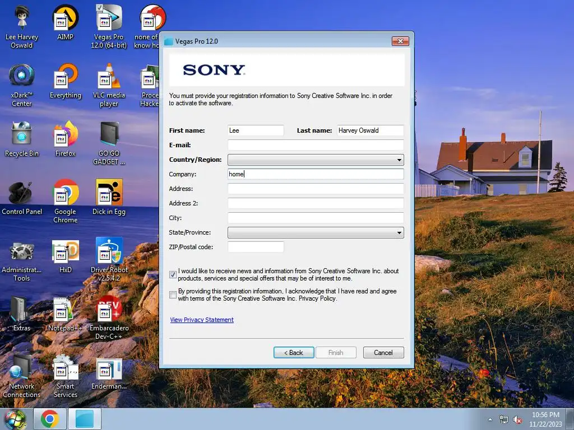Open the Recycle Bin
This screenshot has width=574, height=430.
[x=22, y=139]
